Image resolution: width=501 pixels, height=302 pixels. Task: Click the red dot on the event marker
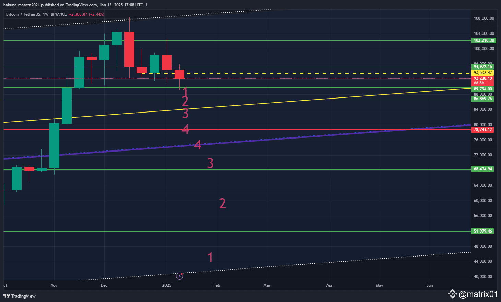pos(182,274)
